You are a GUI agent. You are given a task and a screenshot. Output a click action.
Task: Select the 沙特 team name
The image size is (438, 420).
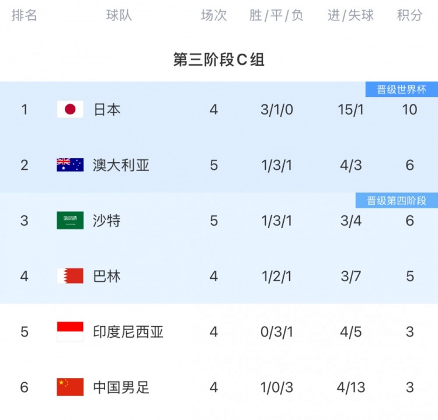(107, 220)
